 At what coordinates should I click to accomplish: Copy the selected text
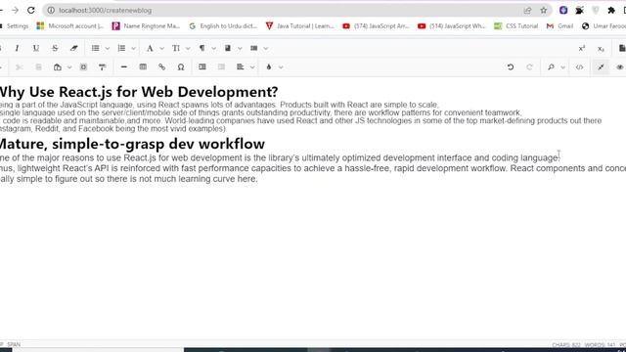click(x=38, y=67)
